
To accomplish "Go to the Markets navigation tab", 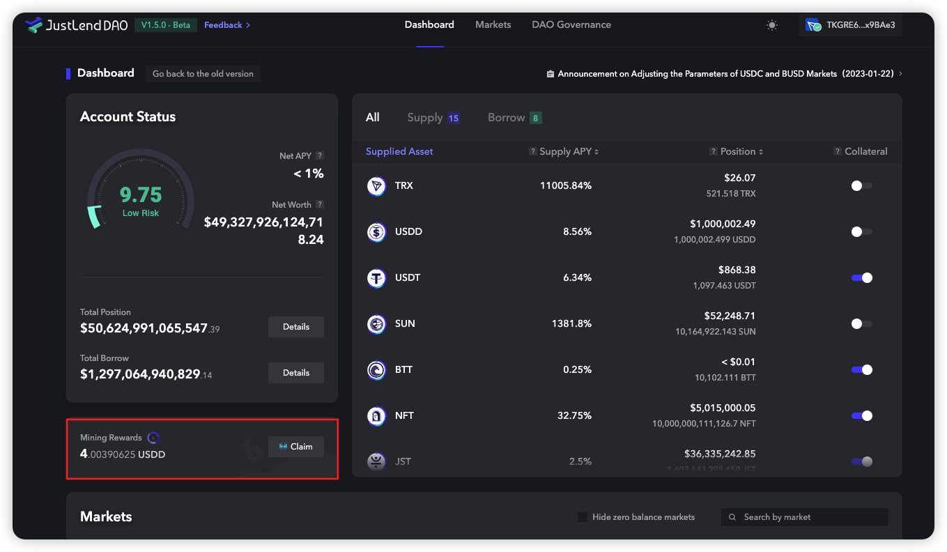I will click(493, 25).
